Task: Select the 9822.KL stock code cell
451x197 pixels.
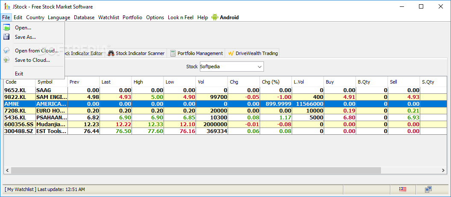Action: point(20,97)
